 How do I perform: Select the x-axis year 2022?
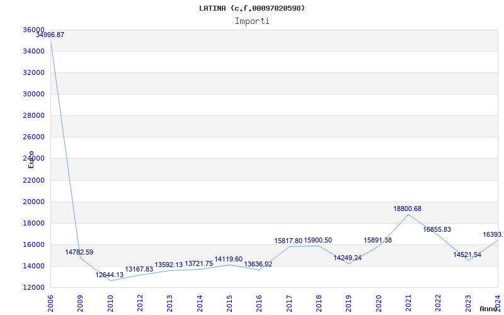click(x=438, y=303)
